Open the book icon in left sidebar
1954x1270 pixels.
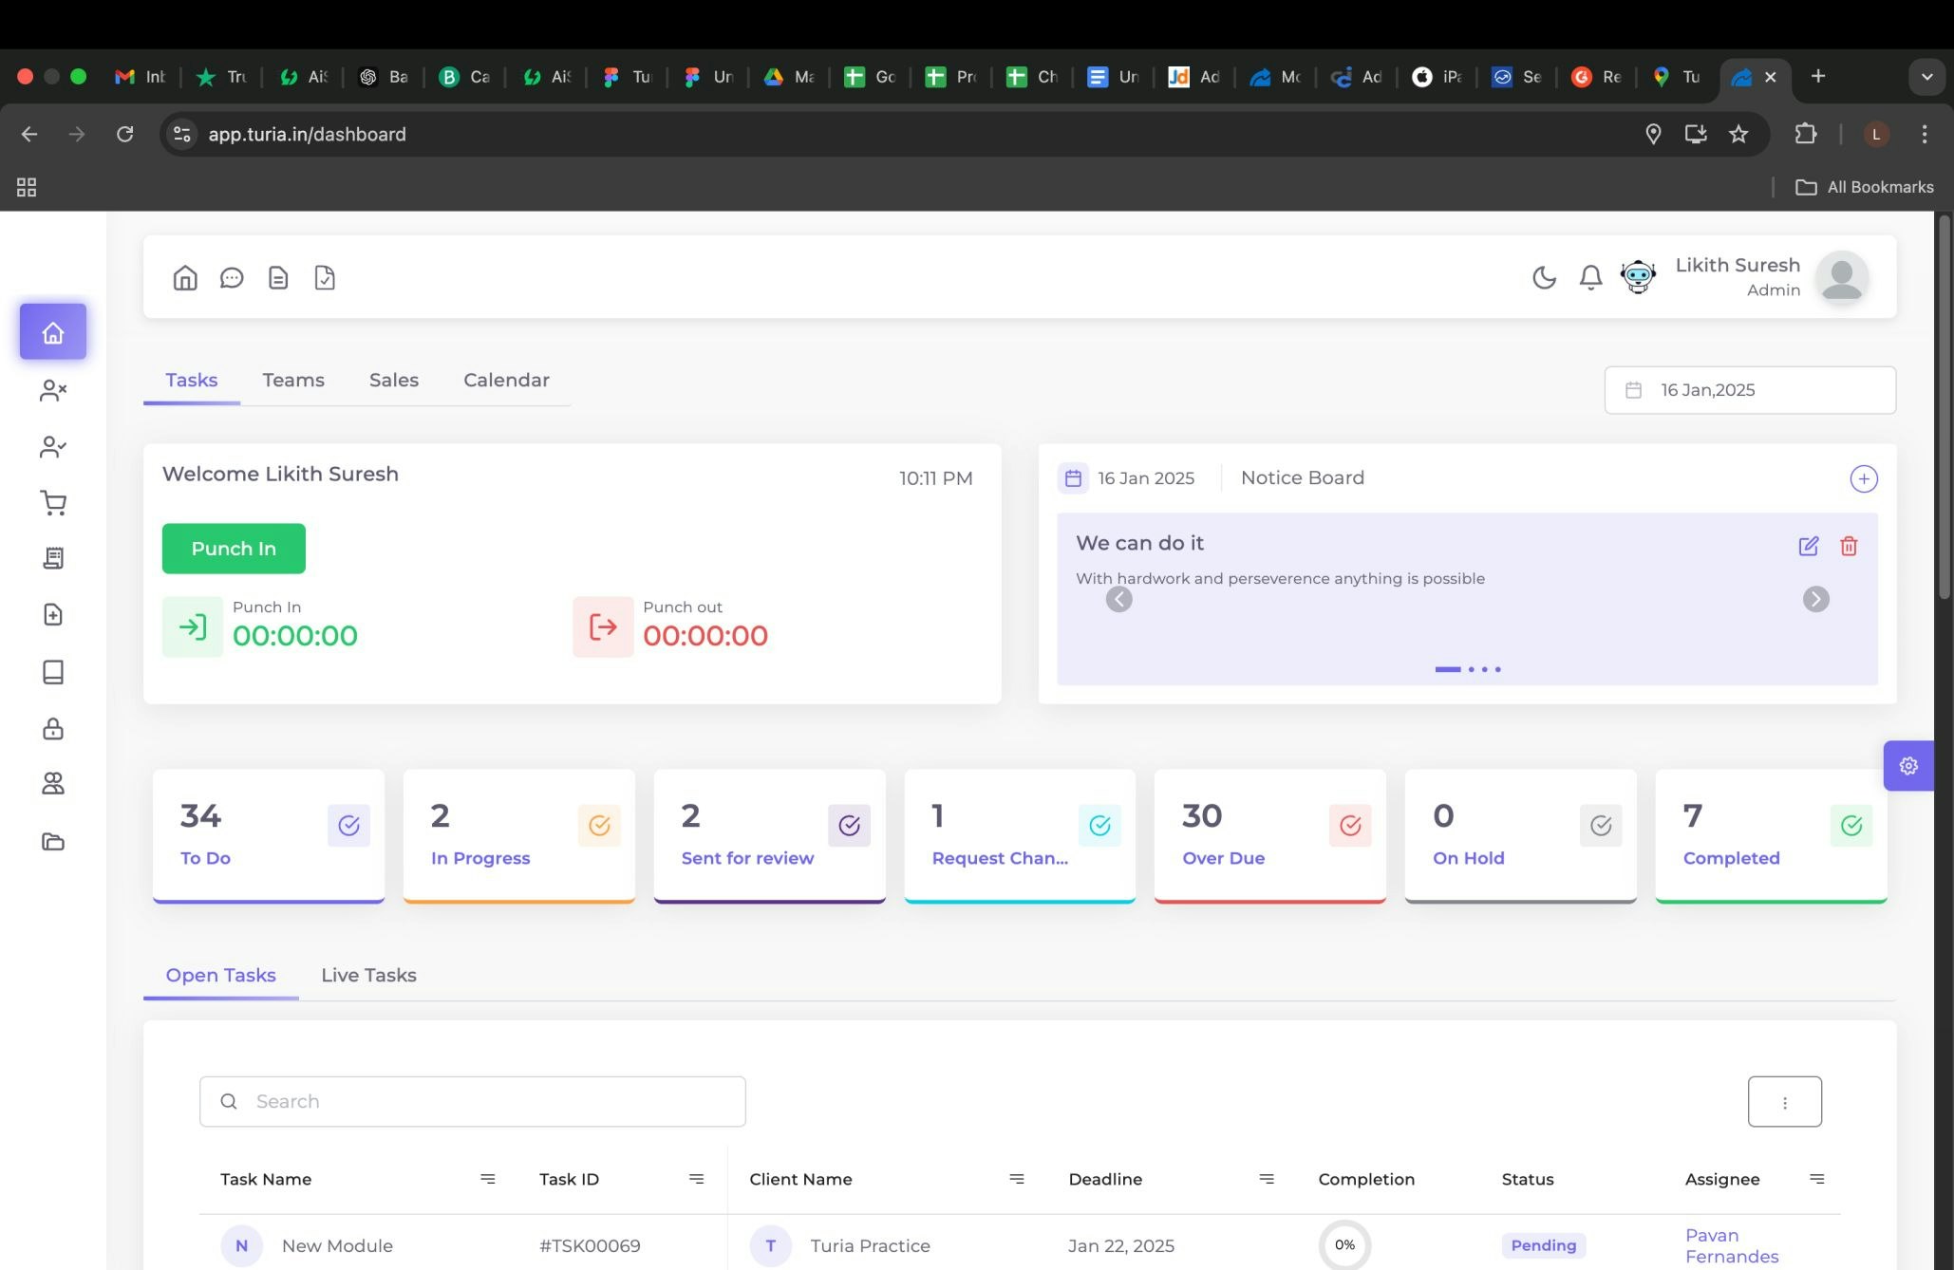click(x=53, y=672)
